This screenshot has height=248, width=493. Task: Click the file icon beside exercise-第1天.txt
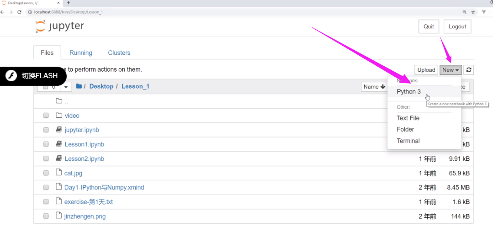tap(58, 201)
